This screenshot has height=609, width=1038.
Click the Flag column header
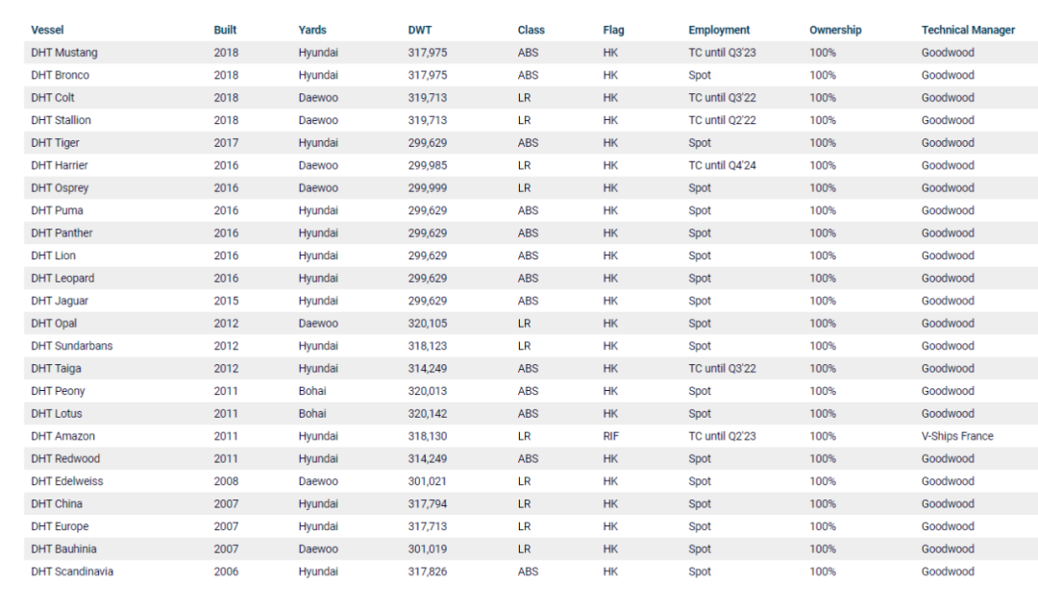point(613,30)
